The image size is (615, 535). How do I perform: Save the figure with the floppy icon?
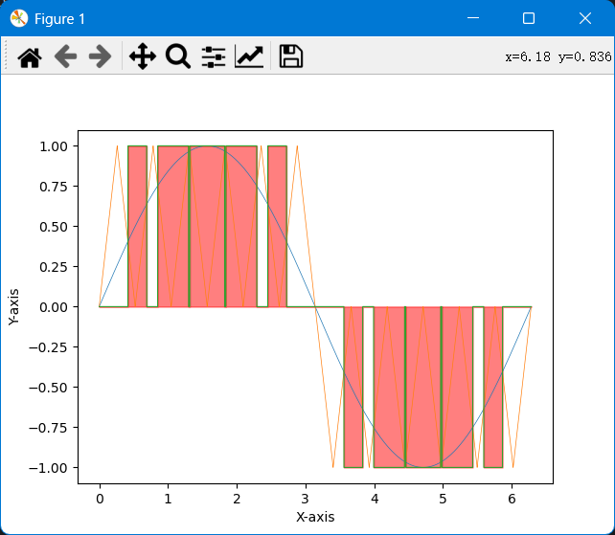pos(291,56)
